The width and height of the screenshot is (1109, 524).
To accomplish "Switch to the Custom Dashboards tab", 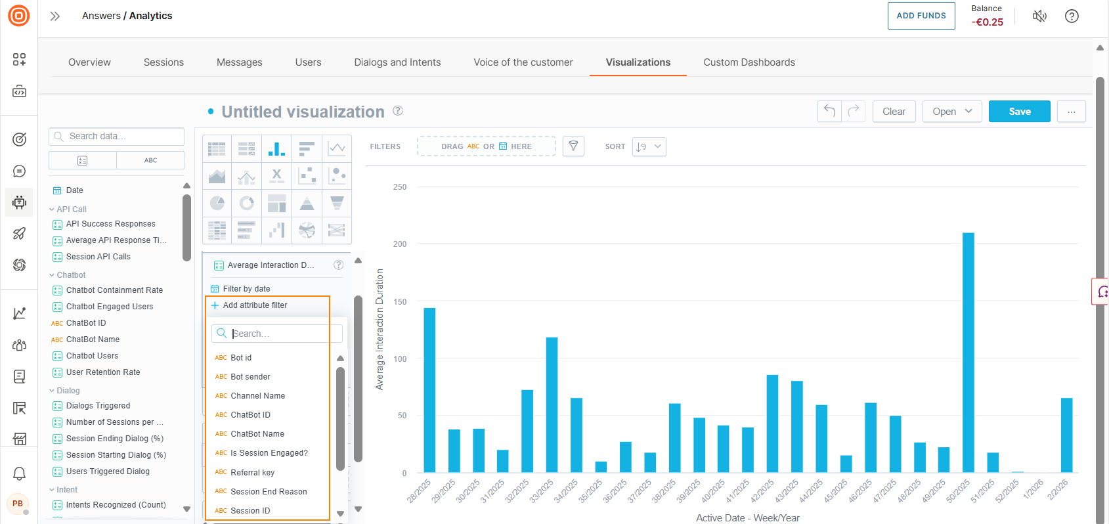I will coord(749,62).
